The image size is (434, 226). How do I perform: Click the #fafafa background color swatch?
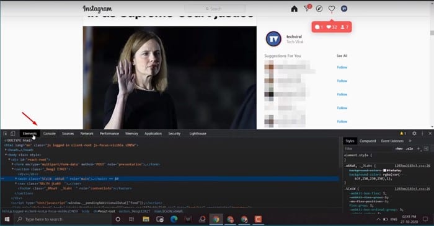click(384, 170)
